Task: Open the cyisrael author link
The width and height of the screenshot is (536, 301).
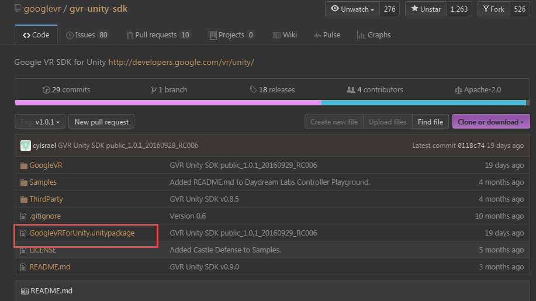Action: point(44,146)
